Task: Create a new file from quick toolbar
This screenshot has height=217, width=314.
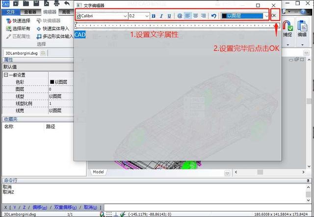Action: pyautogui.click(x=16, y=3)
